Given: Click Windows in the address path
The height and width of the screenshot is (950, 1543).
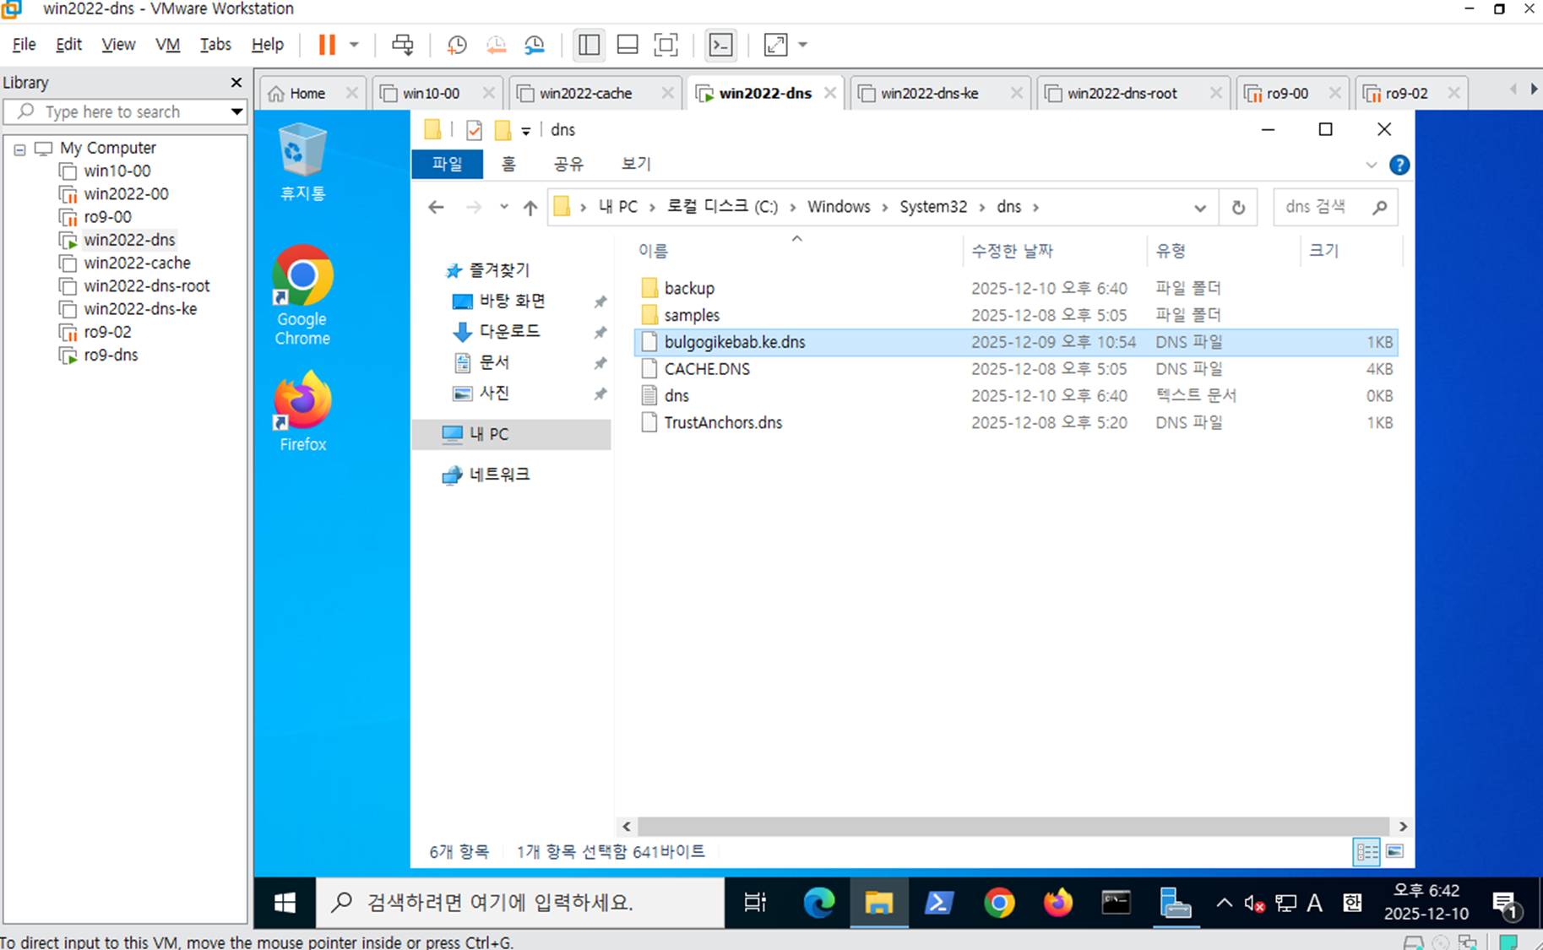Looking at the screenshot, I should point(839,207).
